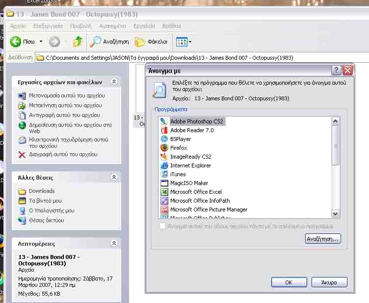Click the e-mail this file envelope icon

(x=22, y=140)
